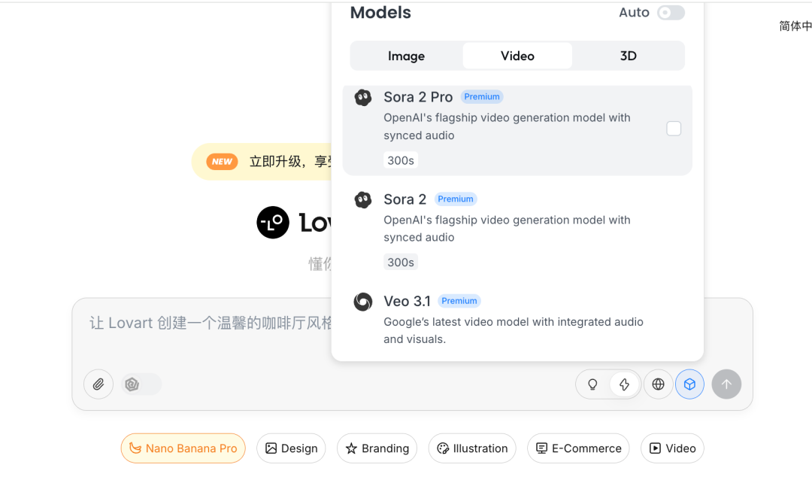Open the 简体中 language selector
This screenshot has height=486, width=812.
(x=795, y=26)
